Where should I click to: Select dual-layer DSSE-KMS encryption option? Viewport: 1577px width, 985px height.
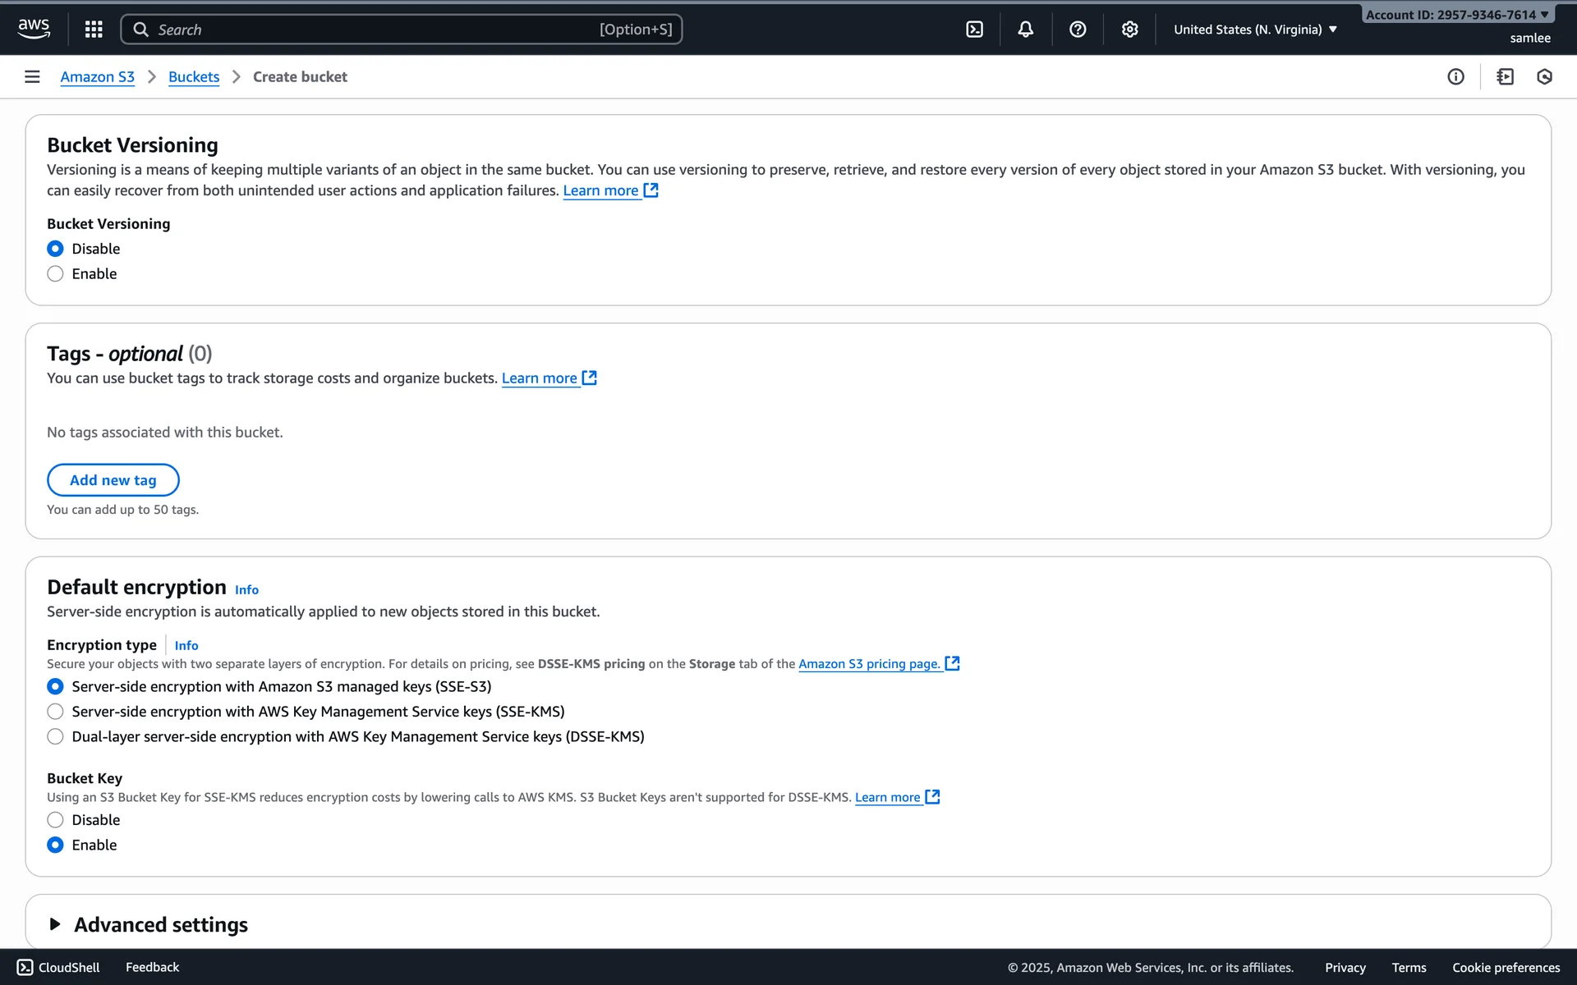pos(55,737)
